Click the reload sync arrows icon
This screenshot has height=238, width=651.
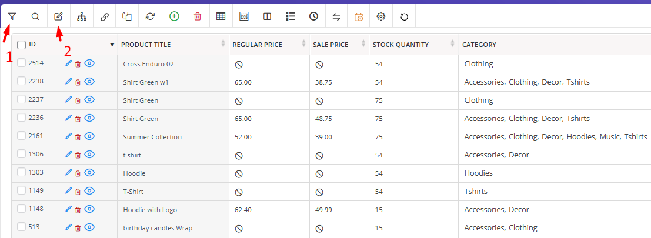click(150, 16)
